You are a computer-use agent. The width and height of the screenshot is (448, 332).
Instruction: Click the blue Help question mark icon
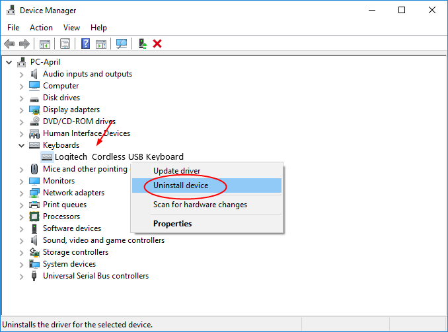85,44
